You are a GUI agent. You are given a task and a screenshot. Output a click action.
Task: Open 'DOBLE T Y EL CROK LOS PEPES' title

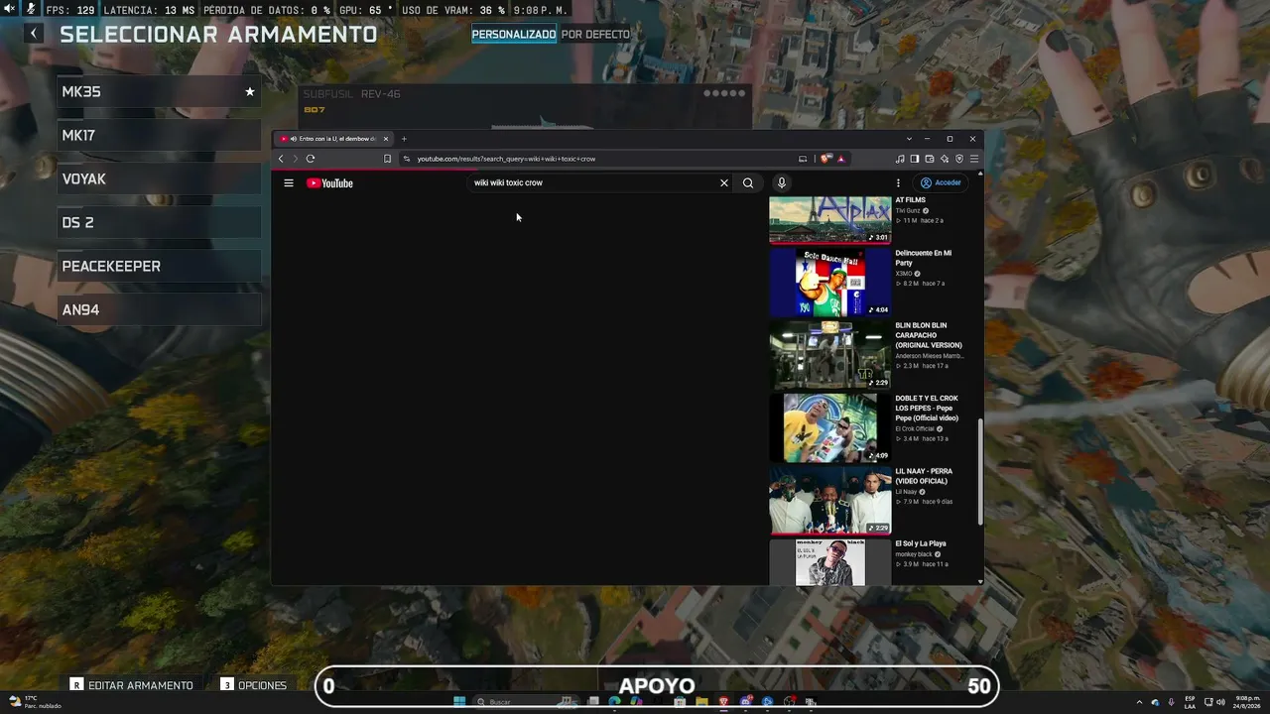tap(927, 408)
